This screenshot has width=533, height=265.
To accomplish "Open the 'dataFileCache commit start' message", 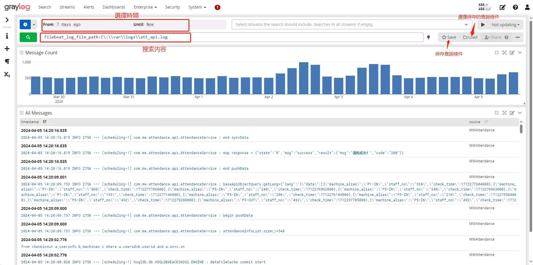I will (x=143, y=262).
